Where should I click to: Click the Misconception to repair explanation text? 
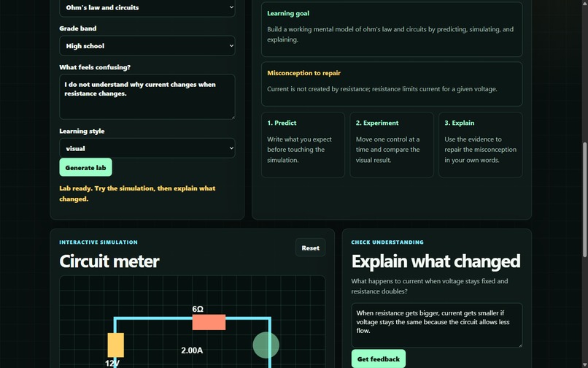click(382, 89)
